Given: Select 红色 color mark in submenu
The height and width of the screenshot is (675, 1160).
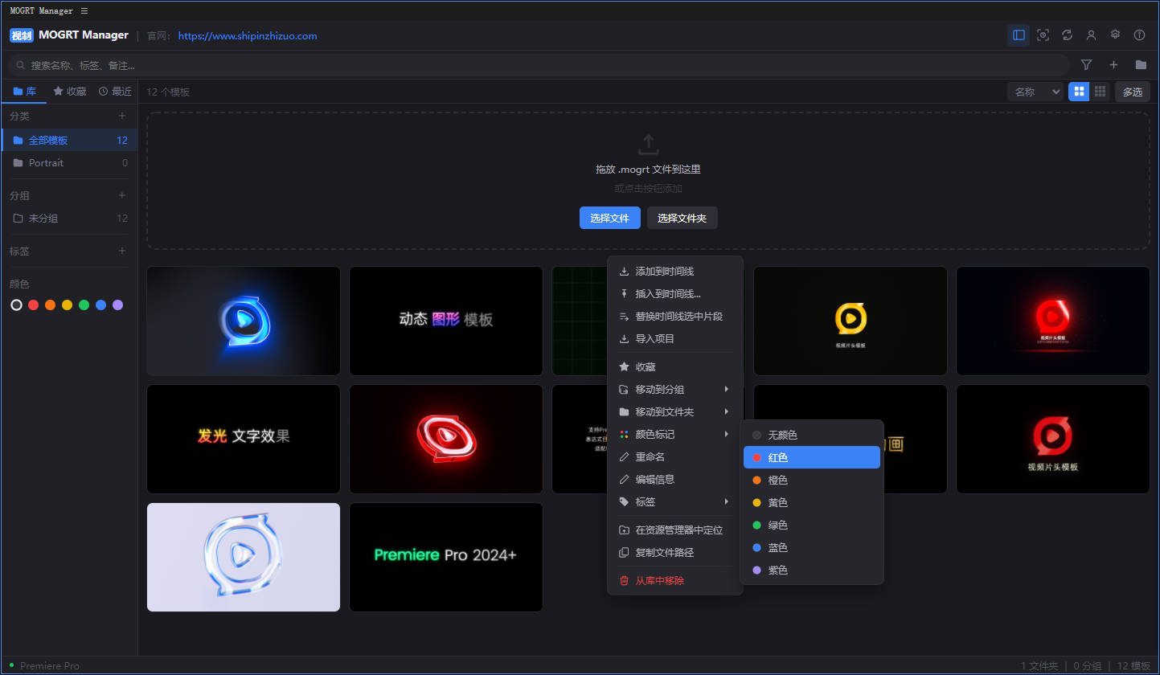Looking at the screenshot, I should point(811,456).
